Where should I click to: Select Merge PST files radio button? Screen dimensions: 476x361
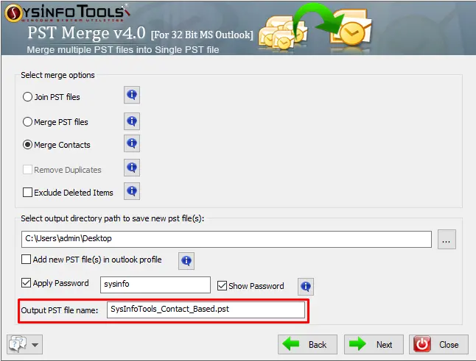click(27, 122)
